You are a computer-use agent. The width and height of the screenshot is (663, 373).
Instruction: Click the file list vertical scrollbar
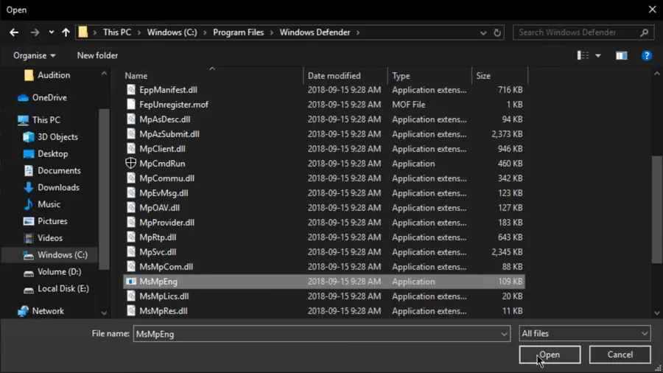tap(656, 209)
